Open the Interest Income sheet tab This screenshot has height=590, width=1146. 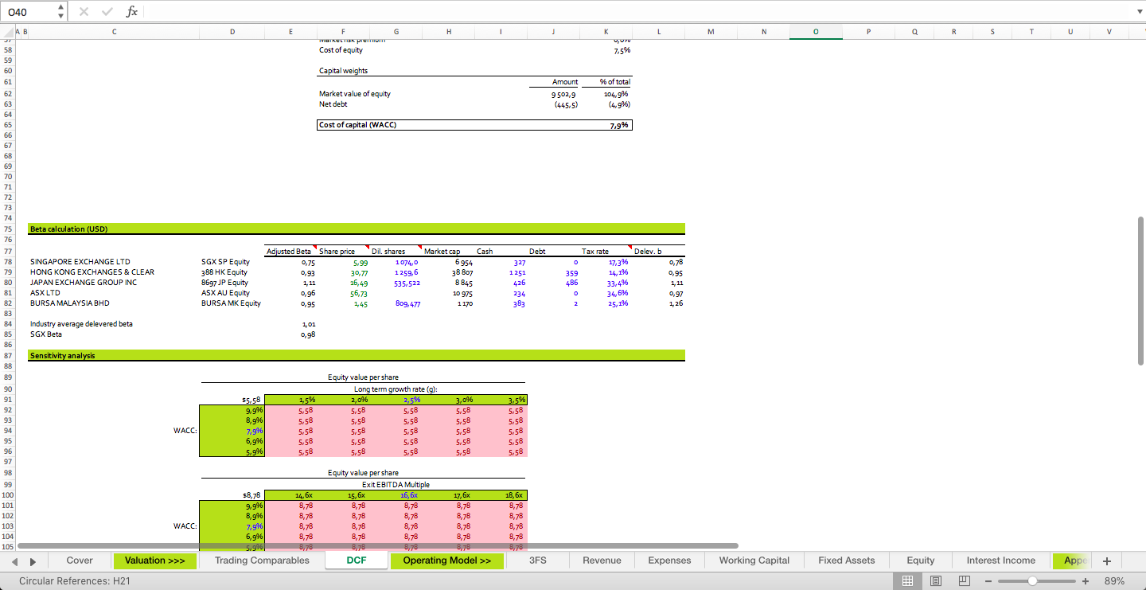pyautogui.click(x=1001, y=561)
